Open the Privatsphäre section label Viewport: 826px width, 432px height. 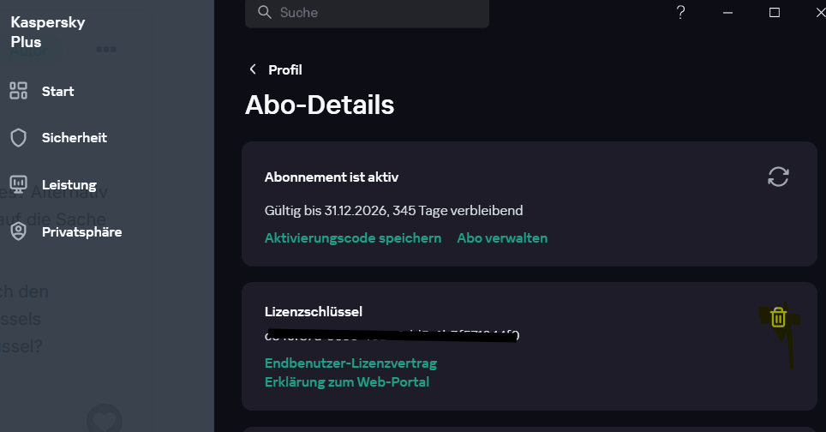pyautogui.click(x=81, y=231)
